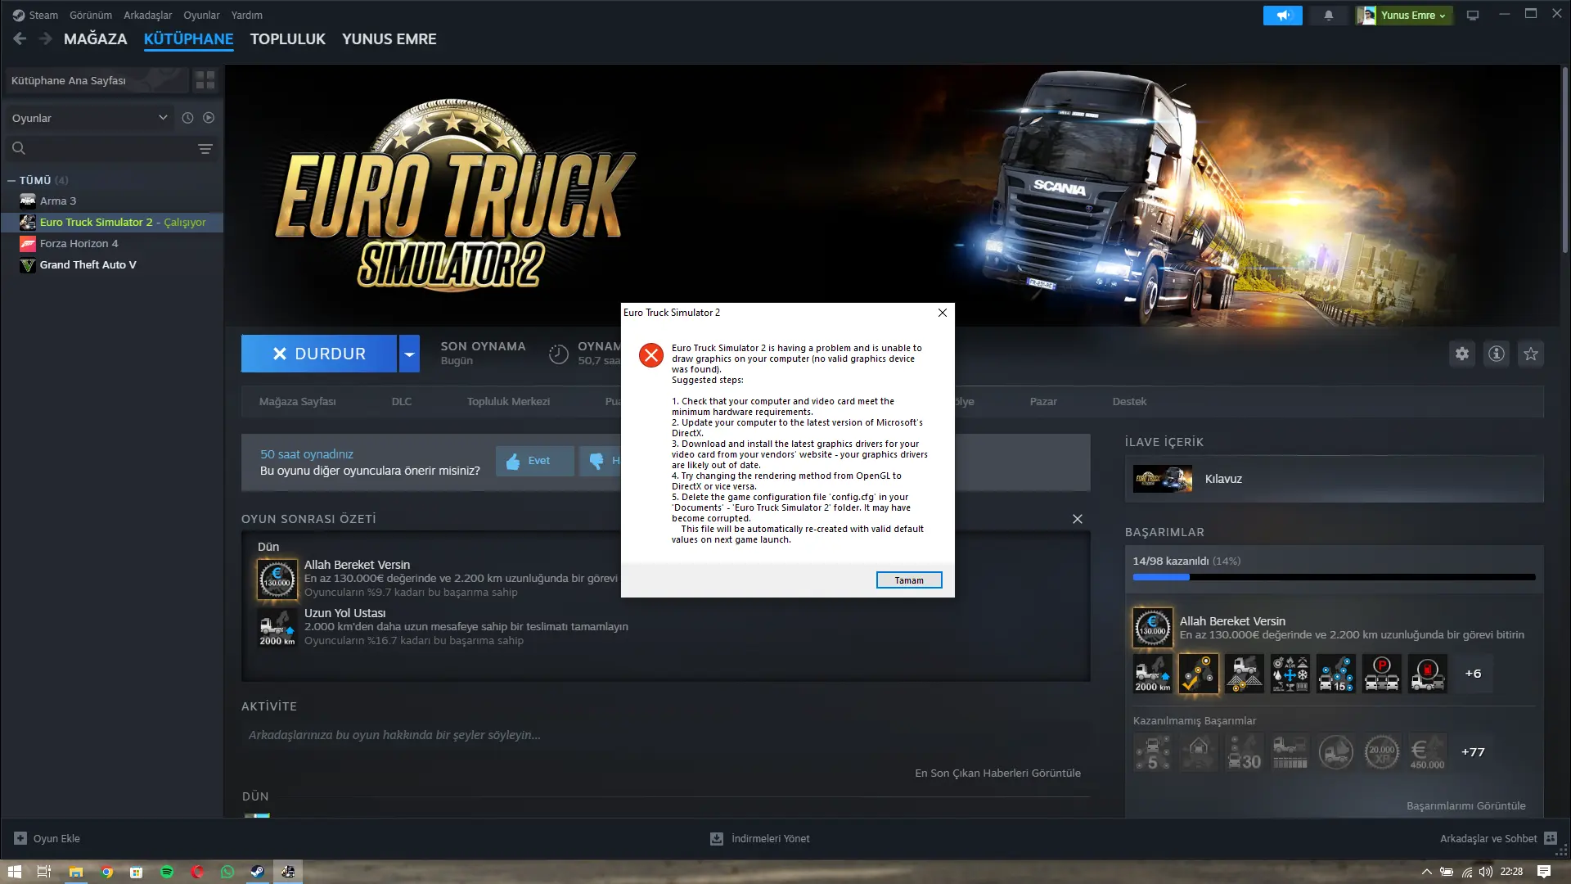Open the DLC link

402,401
